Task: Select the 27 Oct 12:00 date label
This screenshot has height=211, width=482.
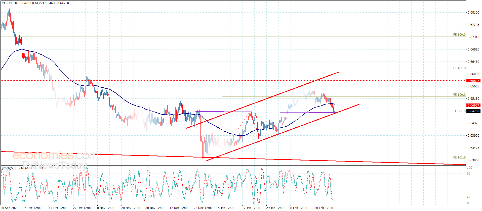Action: point(82,208)
